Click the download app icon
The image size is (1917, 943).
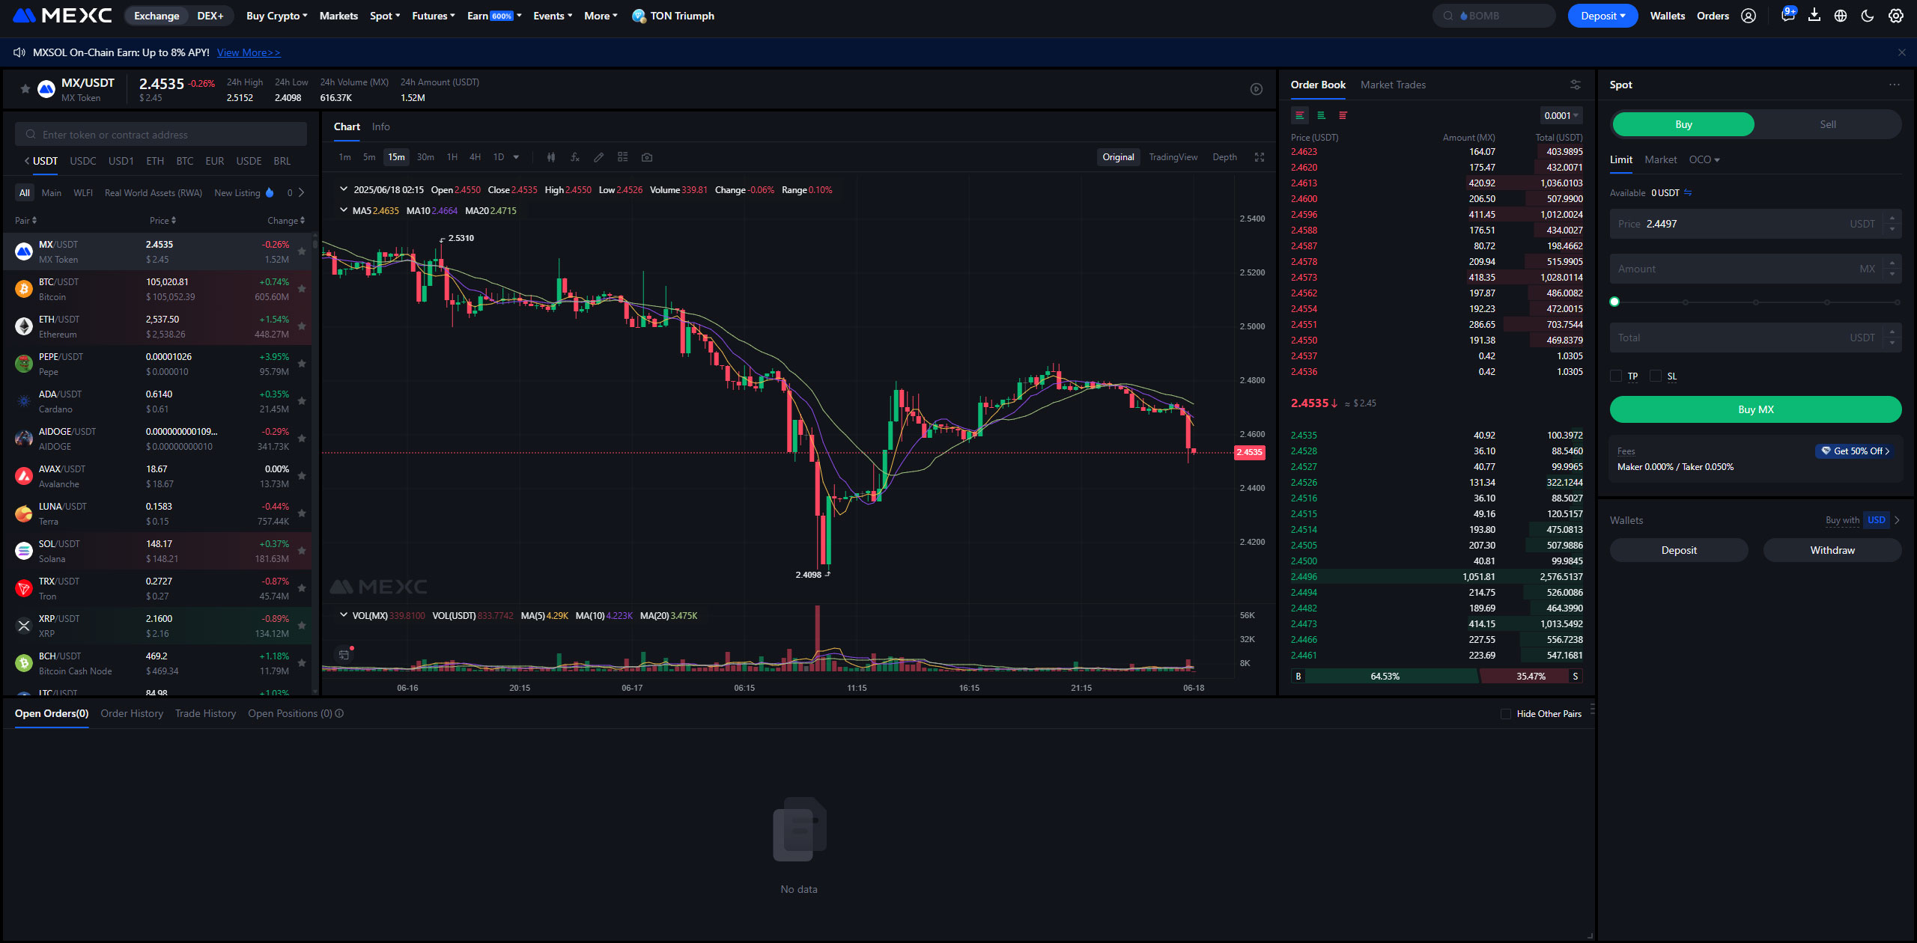(x=1814, y=16)
